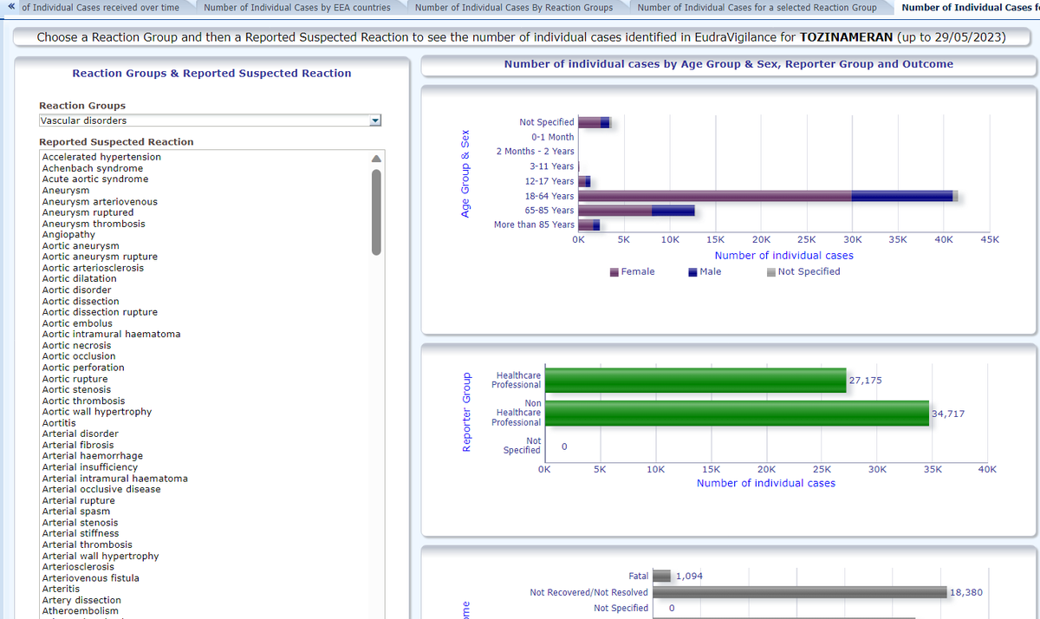Click the Female legend color swatch
This screenshot has height=619, width=1040.
(614, 272)
